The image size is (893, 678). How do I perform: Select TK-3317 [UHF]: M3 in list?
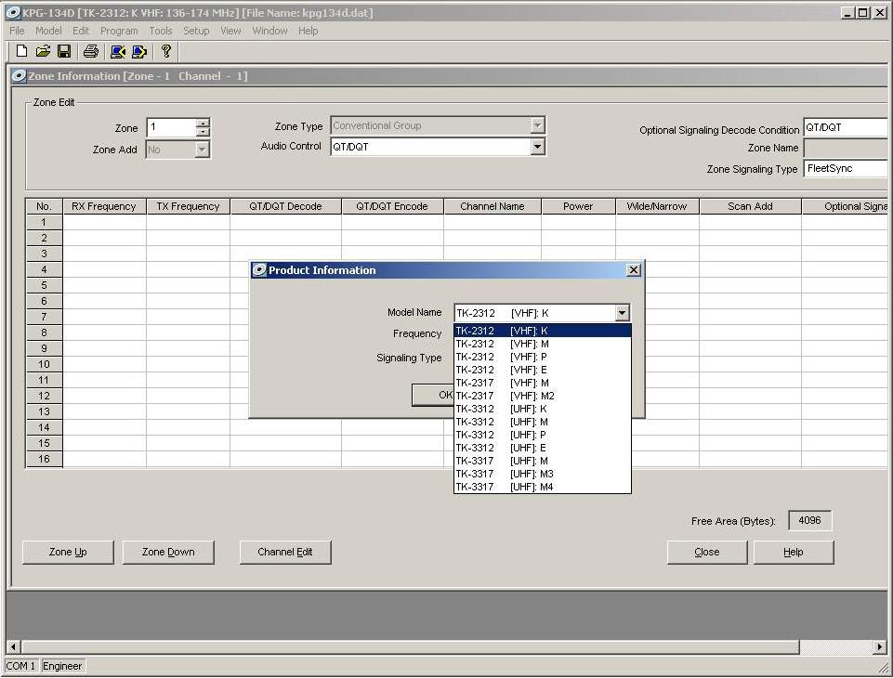pyautogui.click(x=542, y=474)
